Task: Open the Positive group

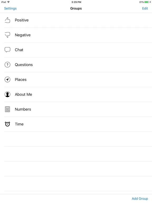Action: [78, 20]
